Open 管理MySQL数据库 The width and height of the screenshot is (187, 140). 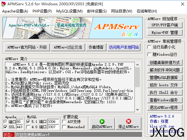click(165, 77)
